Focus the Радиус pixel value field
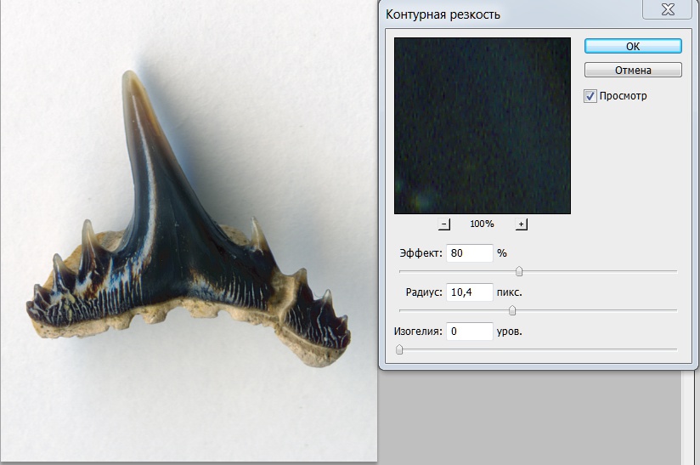Viewport: 700px width, 465px height. (469, 292)
